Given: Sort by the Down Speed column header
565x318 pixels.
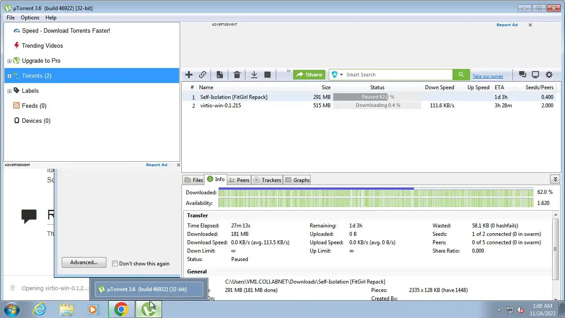Looking at the screenshot, I should [x=439, y=87].
